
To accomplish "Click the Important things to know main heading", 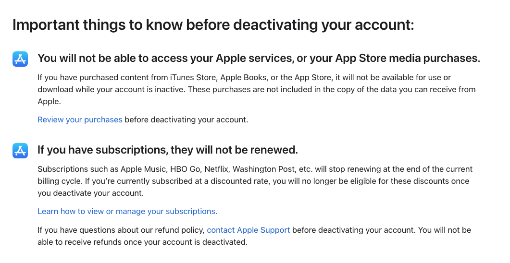I will 213,24.
